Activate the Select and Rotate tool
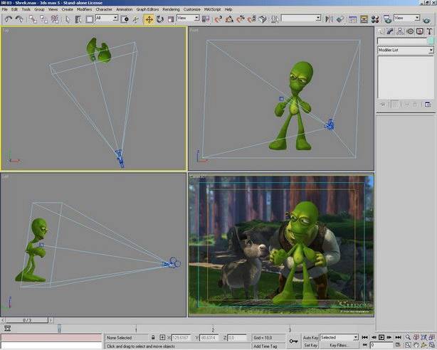The width and height of the screenshot is (437, 350). coord(160,19)
